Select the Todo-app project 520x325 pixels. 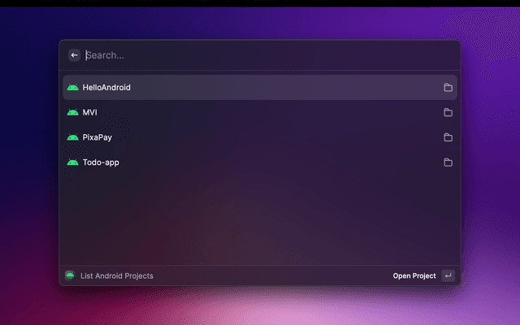pyautogui.click(x=101, y=162)
